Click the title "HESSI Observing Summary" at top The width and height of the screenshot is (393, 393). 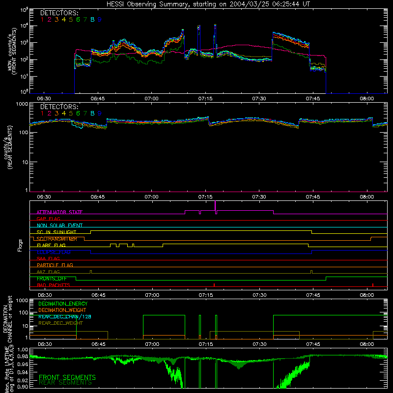pyautogui.click(x=146, y=4)
